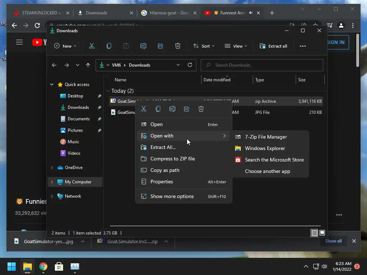Click the Cut icon in Explorer toolbar
Screen dimensions: 367x275
pos(92,46)
